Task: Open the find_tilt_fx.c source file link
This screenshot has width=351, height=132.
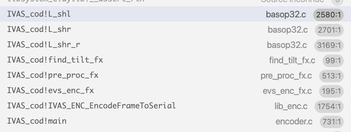Action: click(x=292, y=60)
